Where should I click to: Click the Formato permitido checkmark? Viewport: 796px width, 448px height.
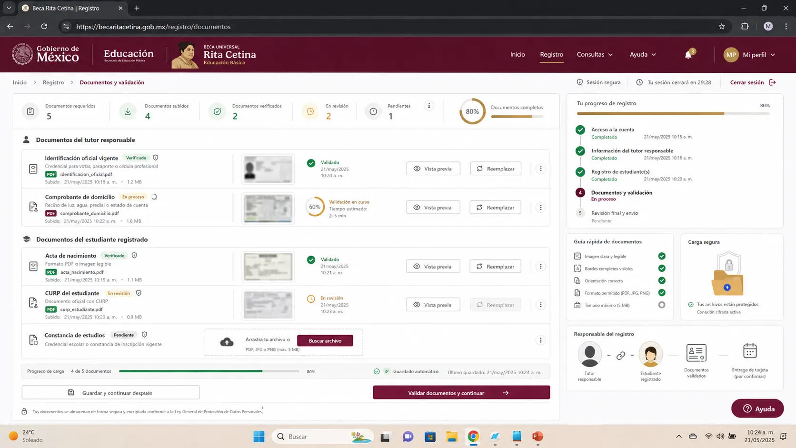tap(662, 293)
